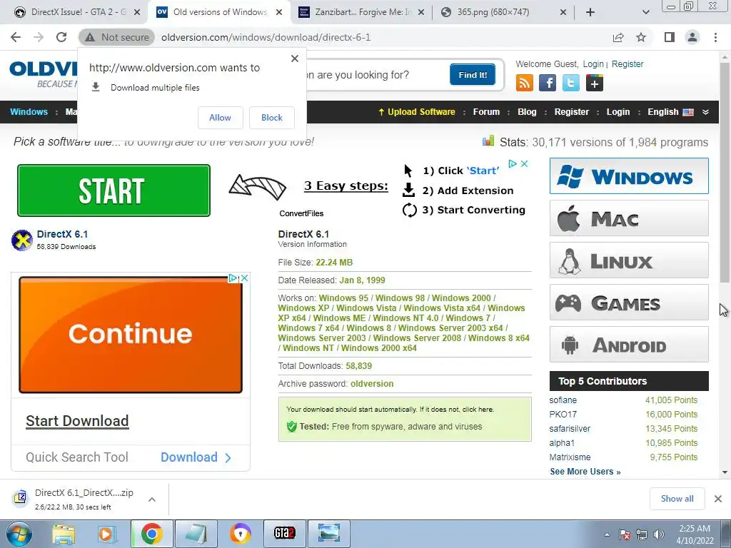
Task: Expand the language dropdown chevron
Action: [706, 112]
